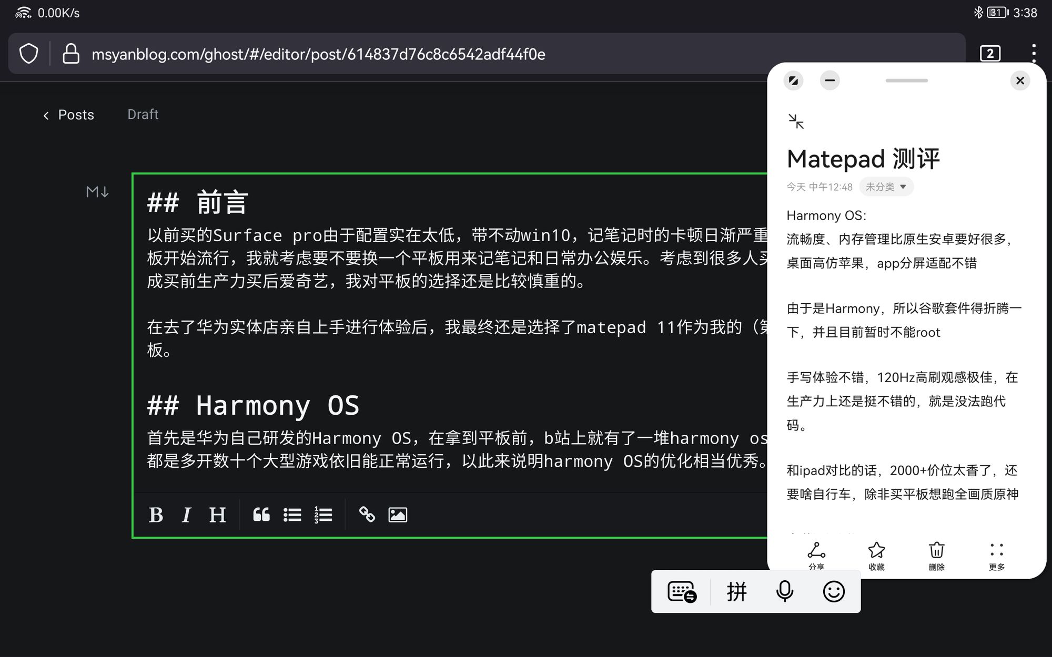Click the note's 今天 中午12:48 timestamp

(x=820, y=187)
